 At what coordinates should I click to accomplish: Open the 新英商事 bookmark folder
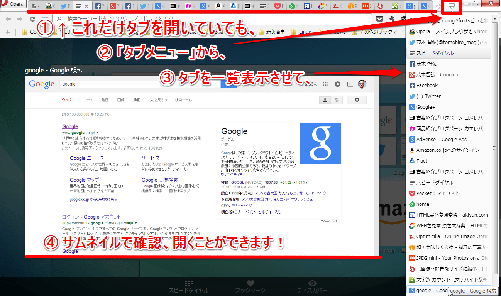[x=272, y=32]
